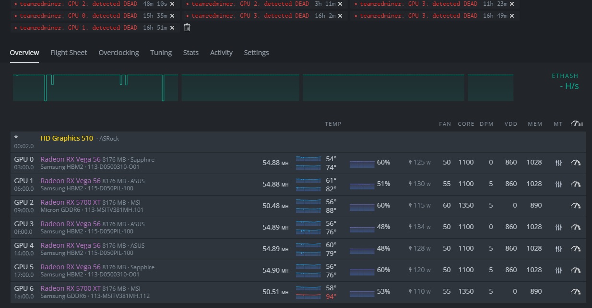Open tuning sliders for GPU 5
The image size is (592, 308).
click(x=558, y=270)
